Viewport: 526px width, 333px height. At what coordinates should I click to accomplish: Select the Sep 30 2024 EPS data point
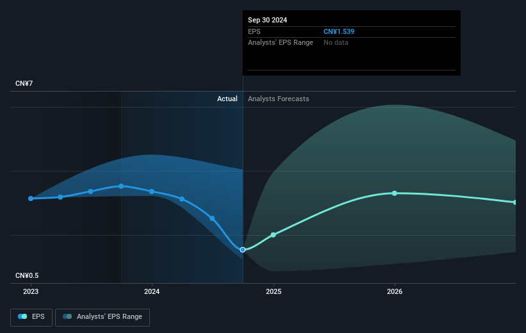243,250
